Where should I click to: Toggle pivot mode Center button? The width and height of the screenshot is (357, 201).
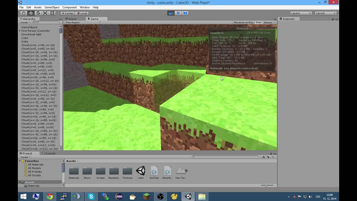(67, 13)
